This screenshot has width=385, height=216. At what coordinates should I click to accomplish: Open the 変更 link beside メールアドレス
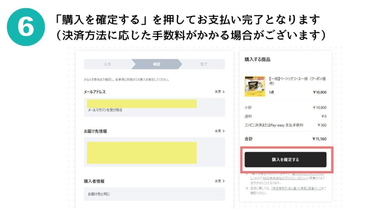point(218,91)
